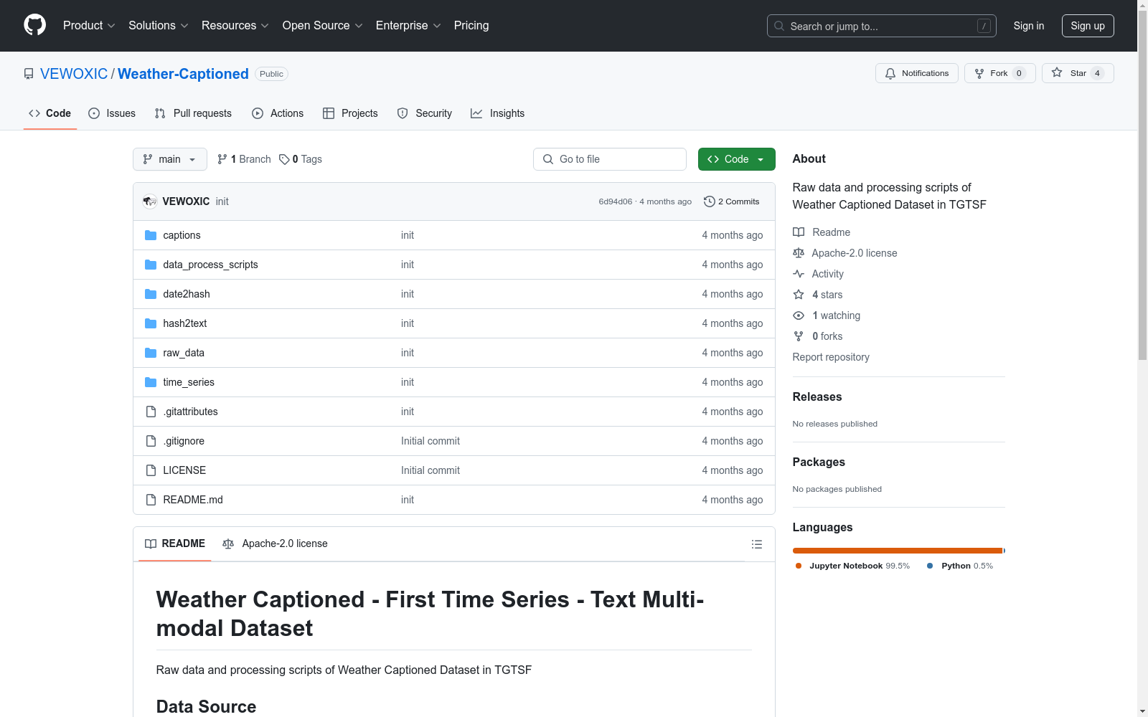Image resolution: width=1148 pixels, height=717 pixels.
Task: Click Report repository link
Action: coord(831,357)
